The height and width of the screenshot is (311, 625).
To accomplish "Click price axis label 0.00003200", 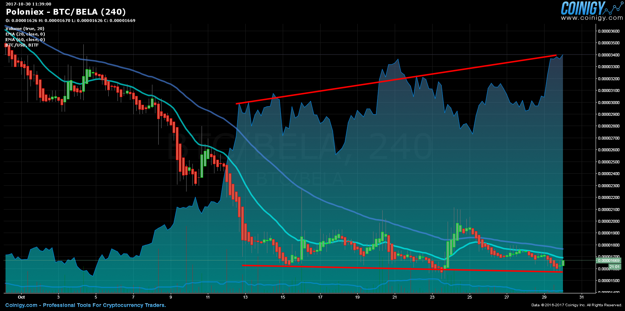I will click(609, 79).
